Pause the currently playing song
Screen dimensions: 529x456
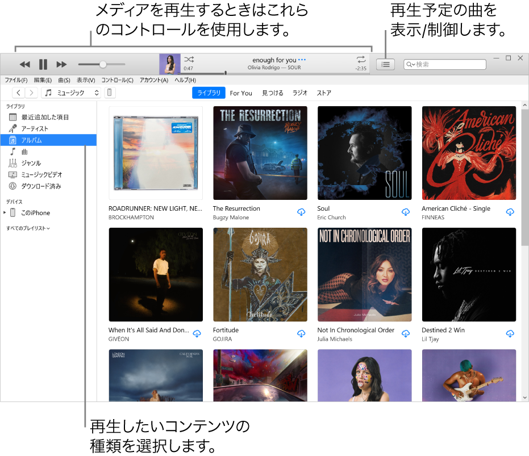coord(43,64)
